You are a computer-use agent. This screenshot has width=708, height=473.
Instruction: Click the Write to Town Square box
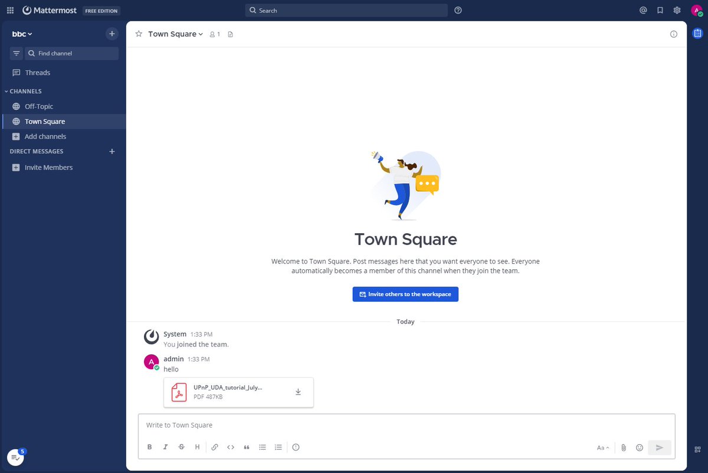407,425
